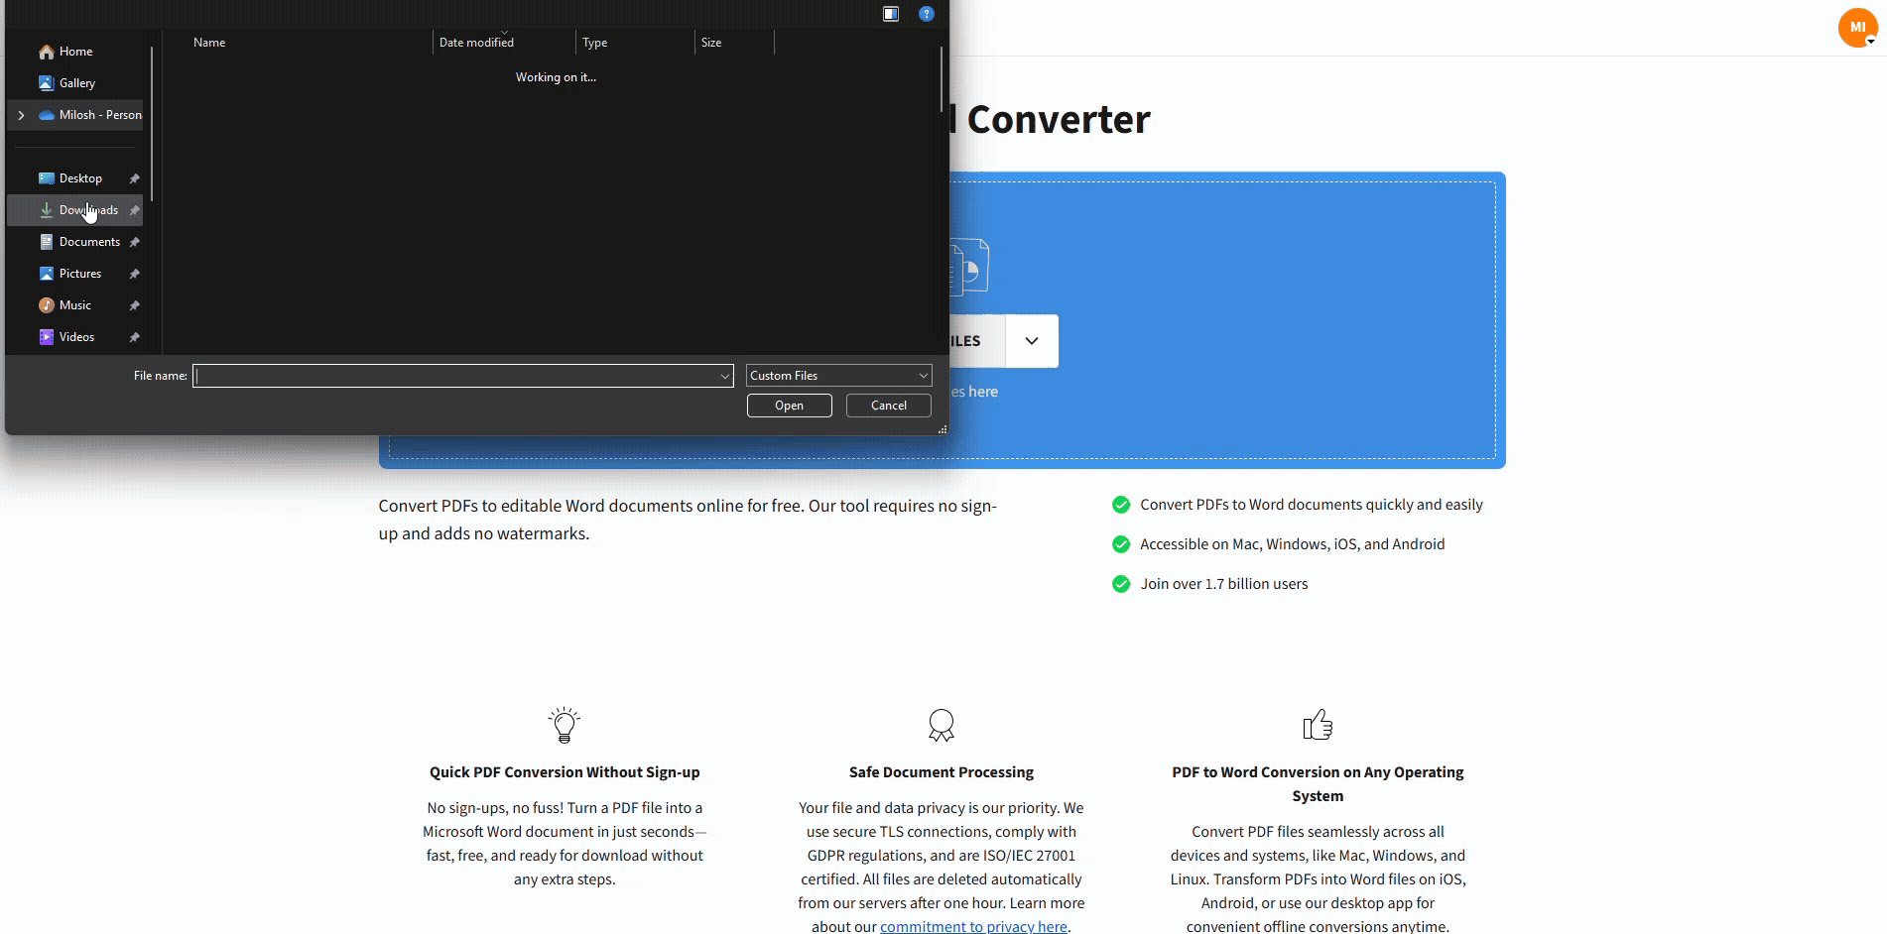The width and height of the screenshot is (1887, 934).
Task: Open the Home section in navigation pane
Action: click(x=74, y=51)
